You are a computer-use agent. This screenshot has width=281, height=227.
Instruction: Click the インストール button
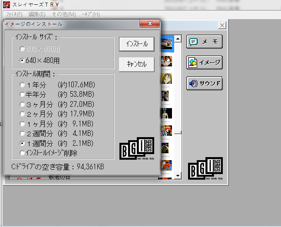click(137, 44)
